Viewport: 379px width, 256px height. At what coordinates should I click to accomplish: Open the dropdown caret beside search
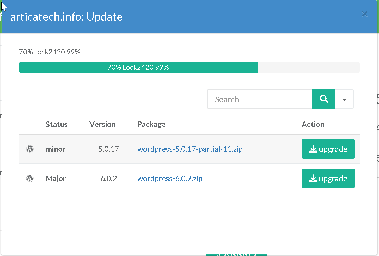click(344, 100)
